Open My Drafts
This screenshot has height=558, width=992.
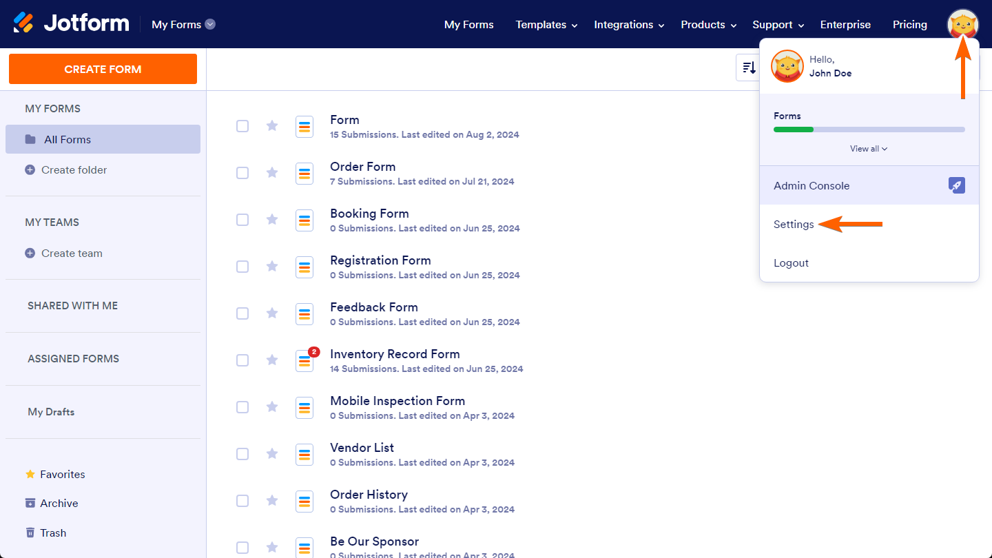click(x=51, y=411)
